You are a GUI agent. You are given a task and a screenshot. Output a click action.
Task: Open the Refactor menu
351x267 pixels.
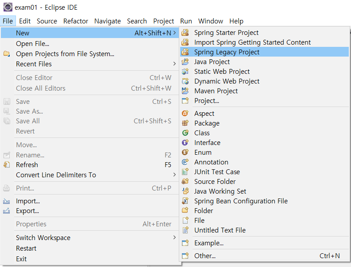[x=76, y=21]
